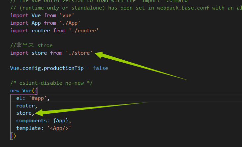
Task: Click the line "el: '#app',"
Action: [33, 98]
